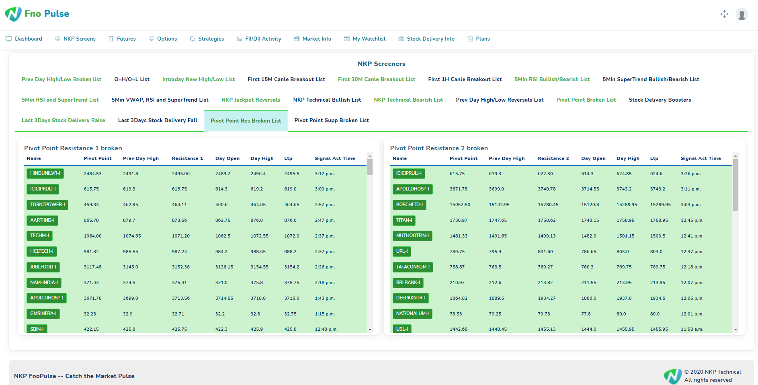Switch to Last 3Days Stock Delivery Raise
The width and height of the screenshot is (758, 385).
click(64, 121)
